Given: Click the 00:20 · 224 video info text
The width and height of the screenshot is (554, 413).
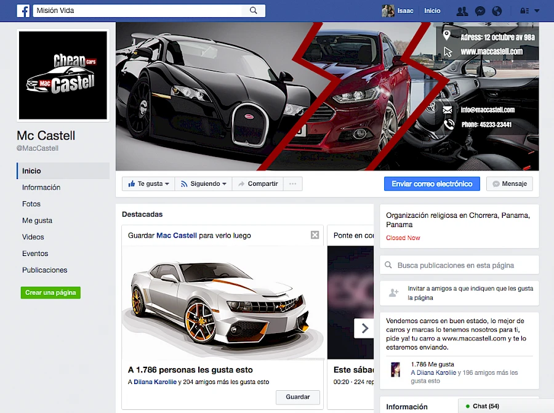Looking at the screenshot, I should tap(354, 382).
